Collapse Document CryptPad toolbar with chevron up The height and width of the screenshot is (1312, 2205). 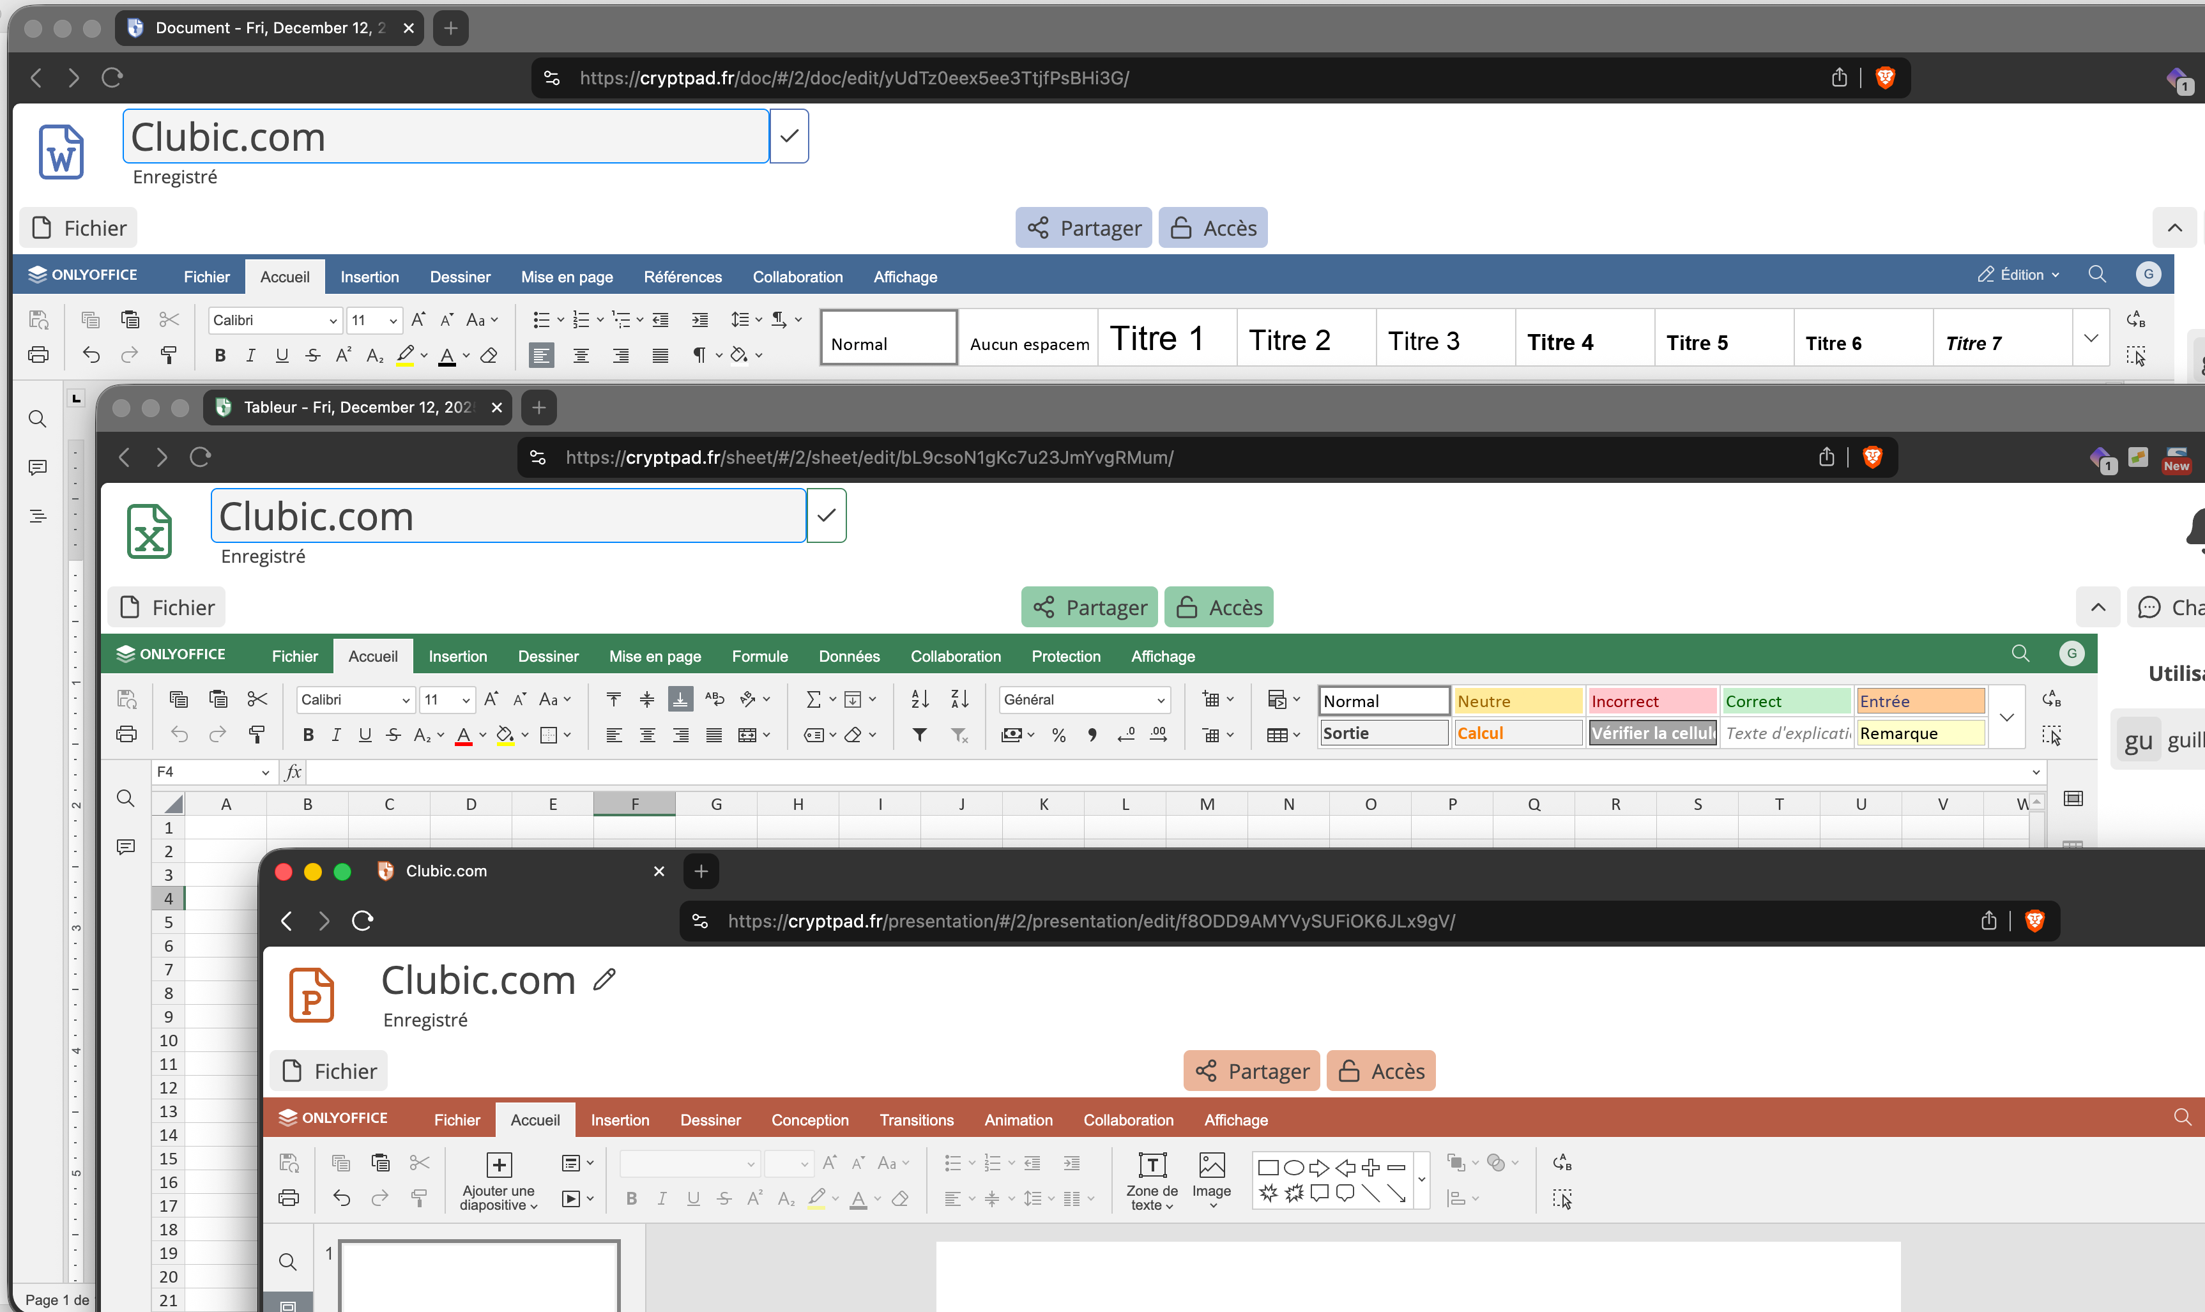tap(2174, 228)
